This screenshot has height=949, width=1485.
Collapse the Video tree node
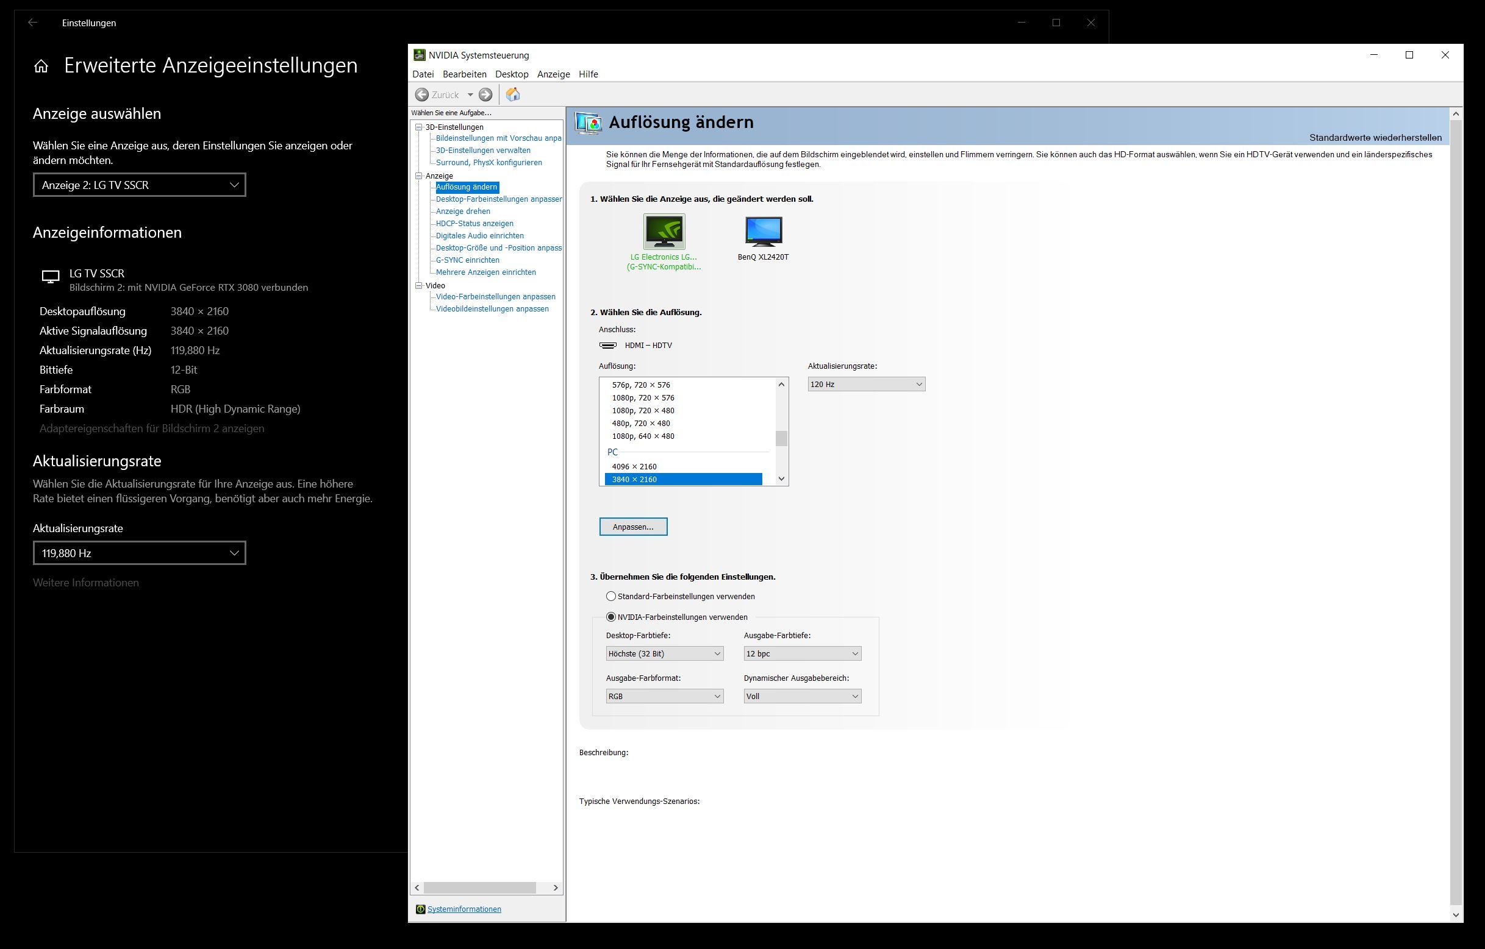click(x=419, y=285)
